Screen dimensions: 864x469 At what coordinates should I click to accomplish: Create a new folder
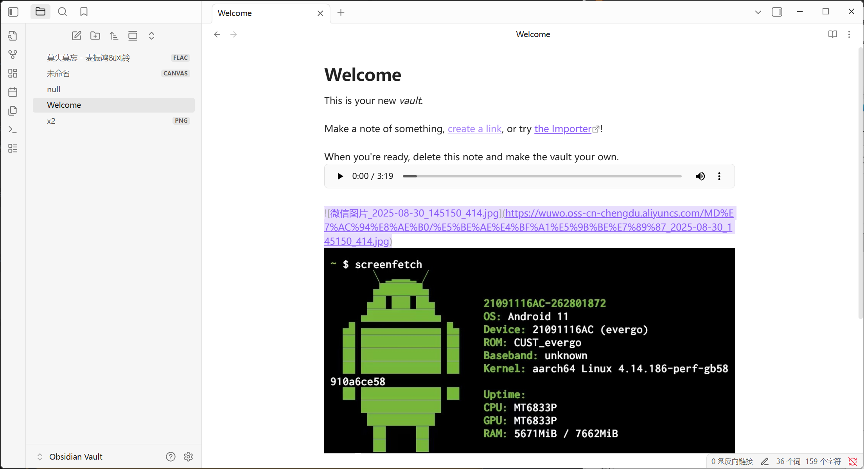95,36
